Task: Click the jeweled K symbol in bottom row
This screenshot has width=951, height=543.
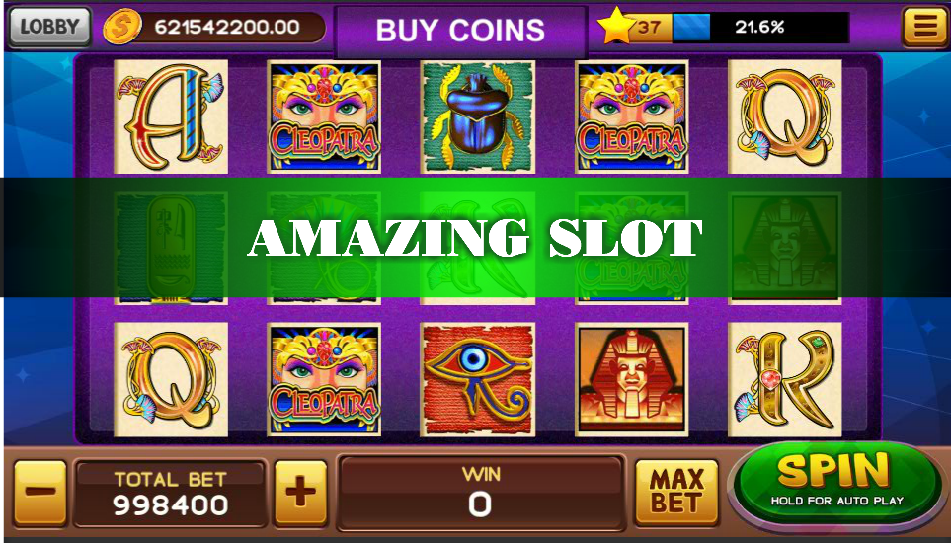Action: pyautogui.click(x=785, y=379)
